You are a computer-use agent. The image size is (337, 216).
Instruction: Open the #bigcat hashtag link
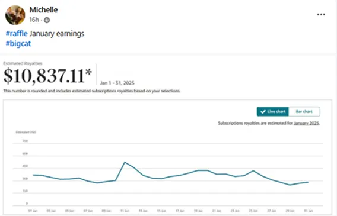[x=18, y=44]
